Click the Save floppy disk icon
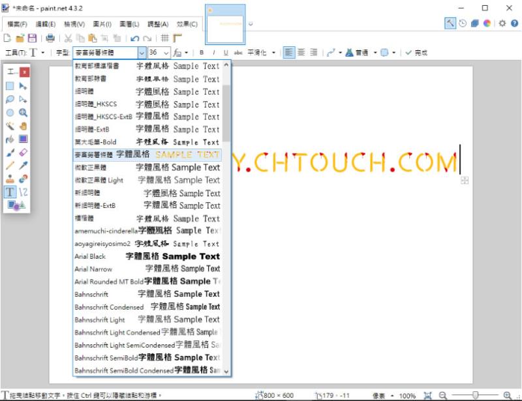Image resolution: width=522 pixels, height=401 pixels. tap(32, 38)
